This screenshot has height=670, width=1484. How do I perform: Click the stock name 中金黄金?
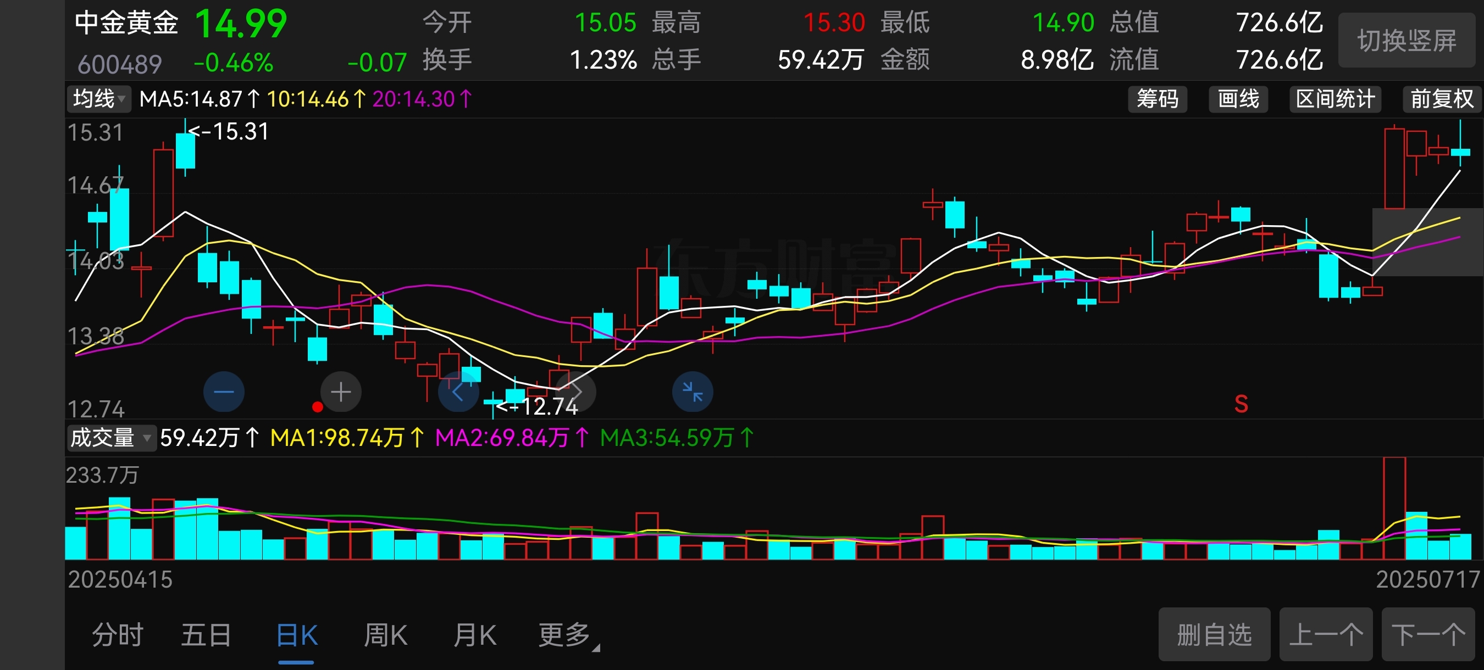tap(127, 23)
